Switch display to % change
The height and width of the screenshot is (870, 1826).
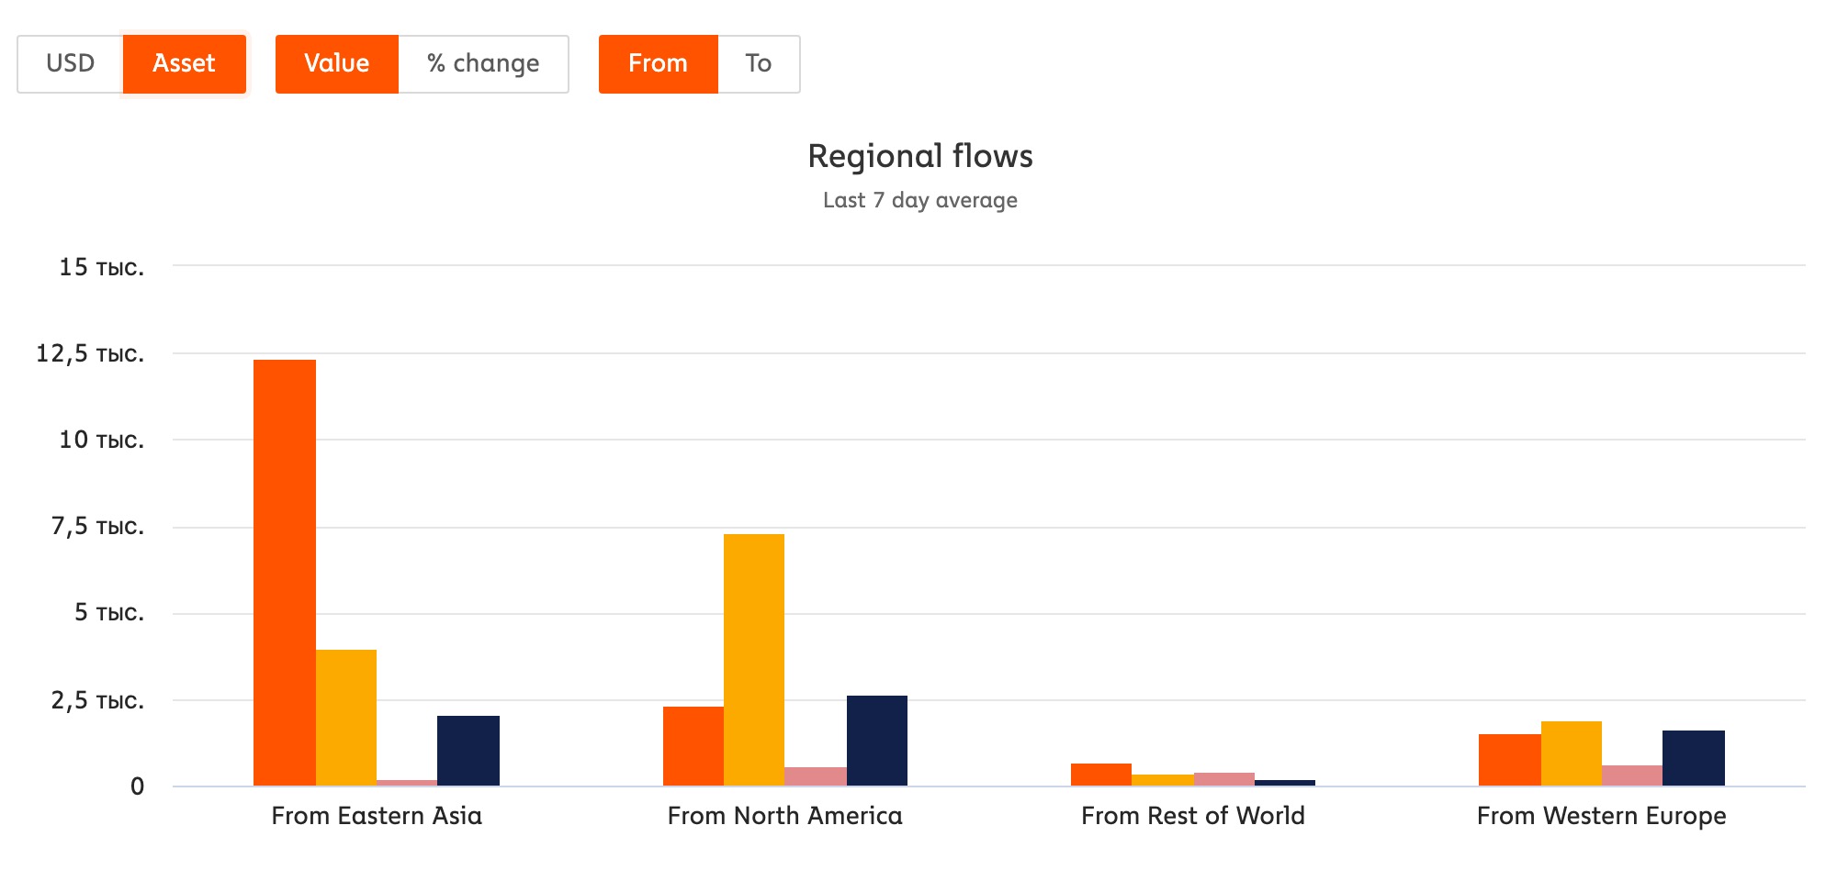pyautogui.click(x=483, y=63)
